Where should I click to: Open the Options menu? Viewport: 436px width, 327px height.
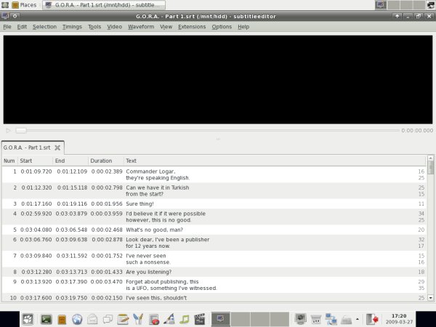222,27
